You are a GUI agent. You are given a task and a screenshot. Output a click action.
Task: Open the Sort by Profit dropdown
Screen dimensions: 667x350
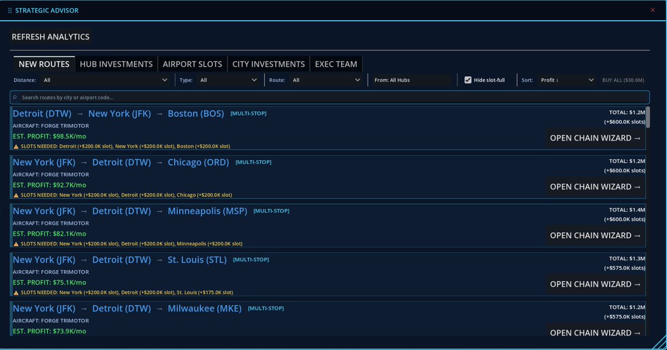point(566,80)
